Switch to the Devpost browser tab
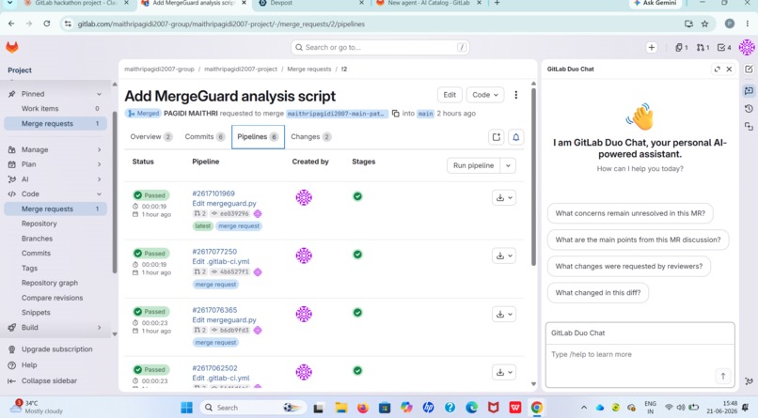The height and width of the screenshot is (418, 758). tap(311, 4)
